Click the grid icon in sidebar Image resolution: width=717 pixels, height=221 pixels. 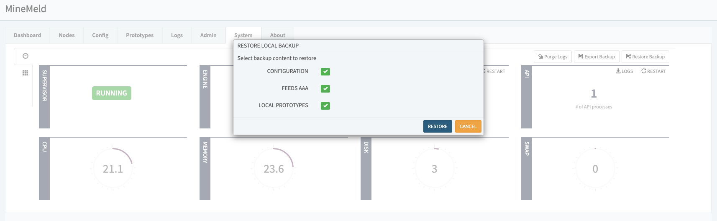25,73
